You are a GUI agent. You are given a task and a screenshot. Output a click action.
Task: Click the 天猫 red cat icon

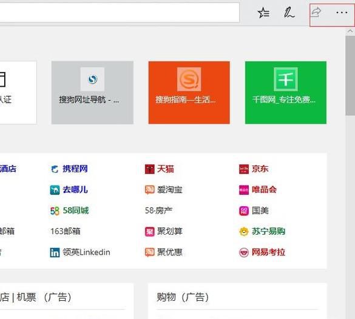tap(149, 169)
